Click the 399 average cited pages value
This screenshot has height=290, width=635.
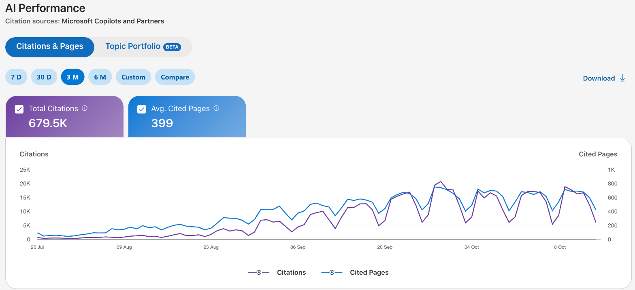click(162, 123)
